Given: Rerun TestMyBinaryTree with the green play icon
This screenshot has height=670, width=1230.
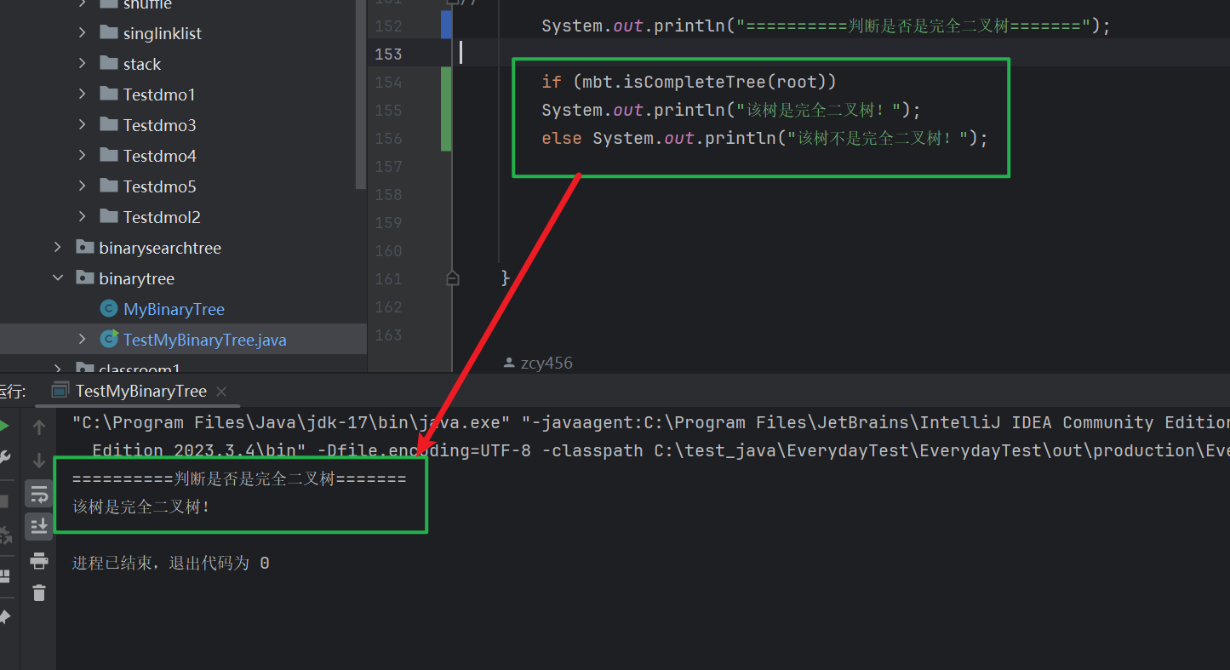Looking at the screenshot, I should click(x=4, y=425).
